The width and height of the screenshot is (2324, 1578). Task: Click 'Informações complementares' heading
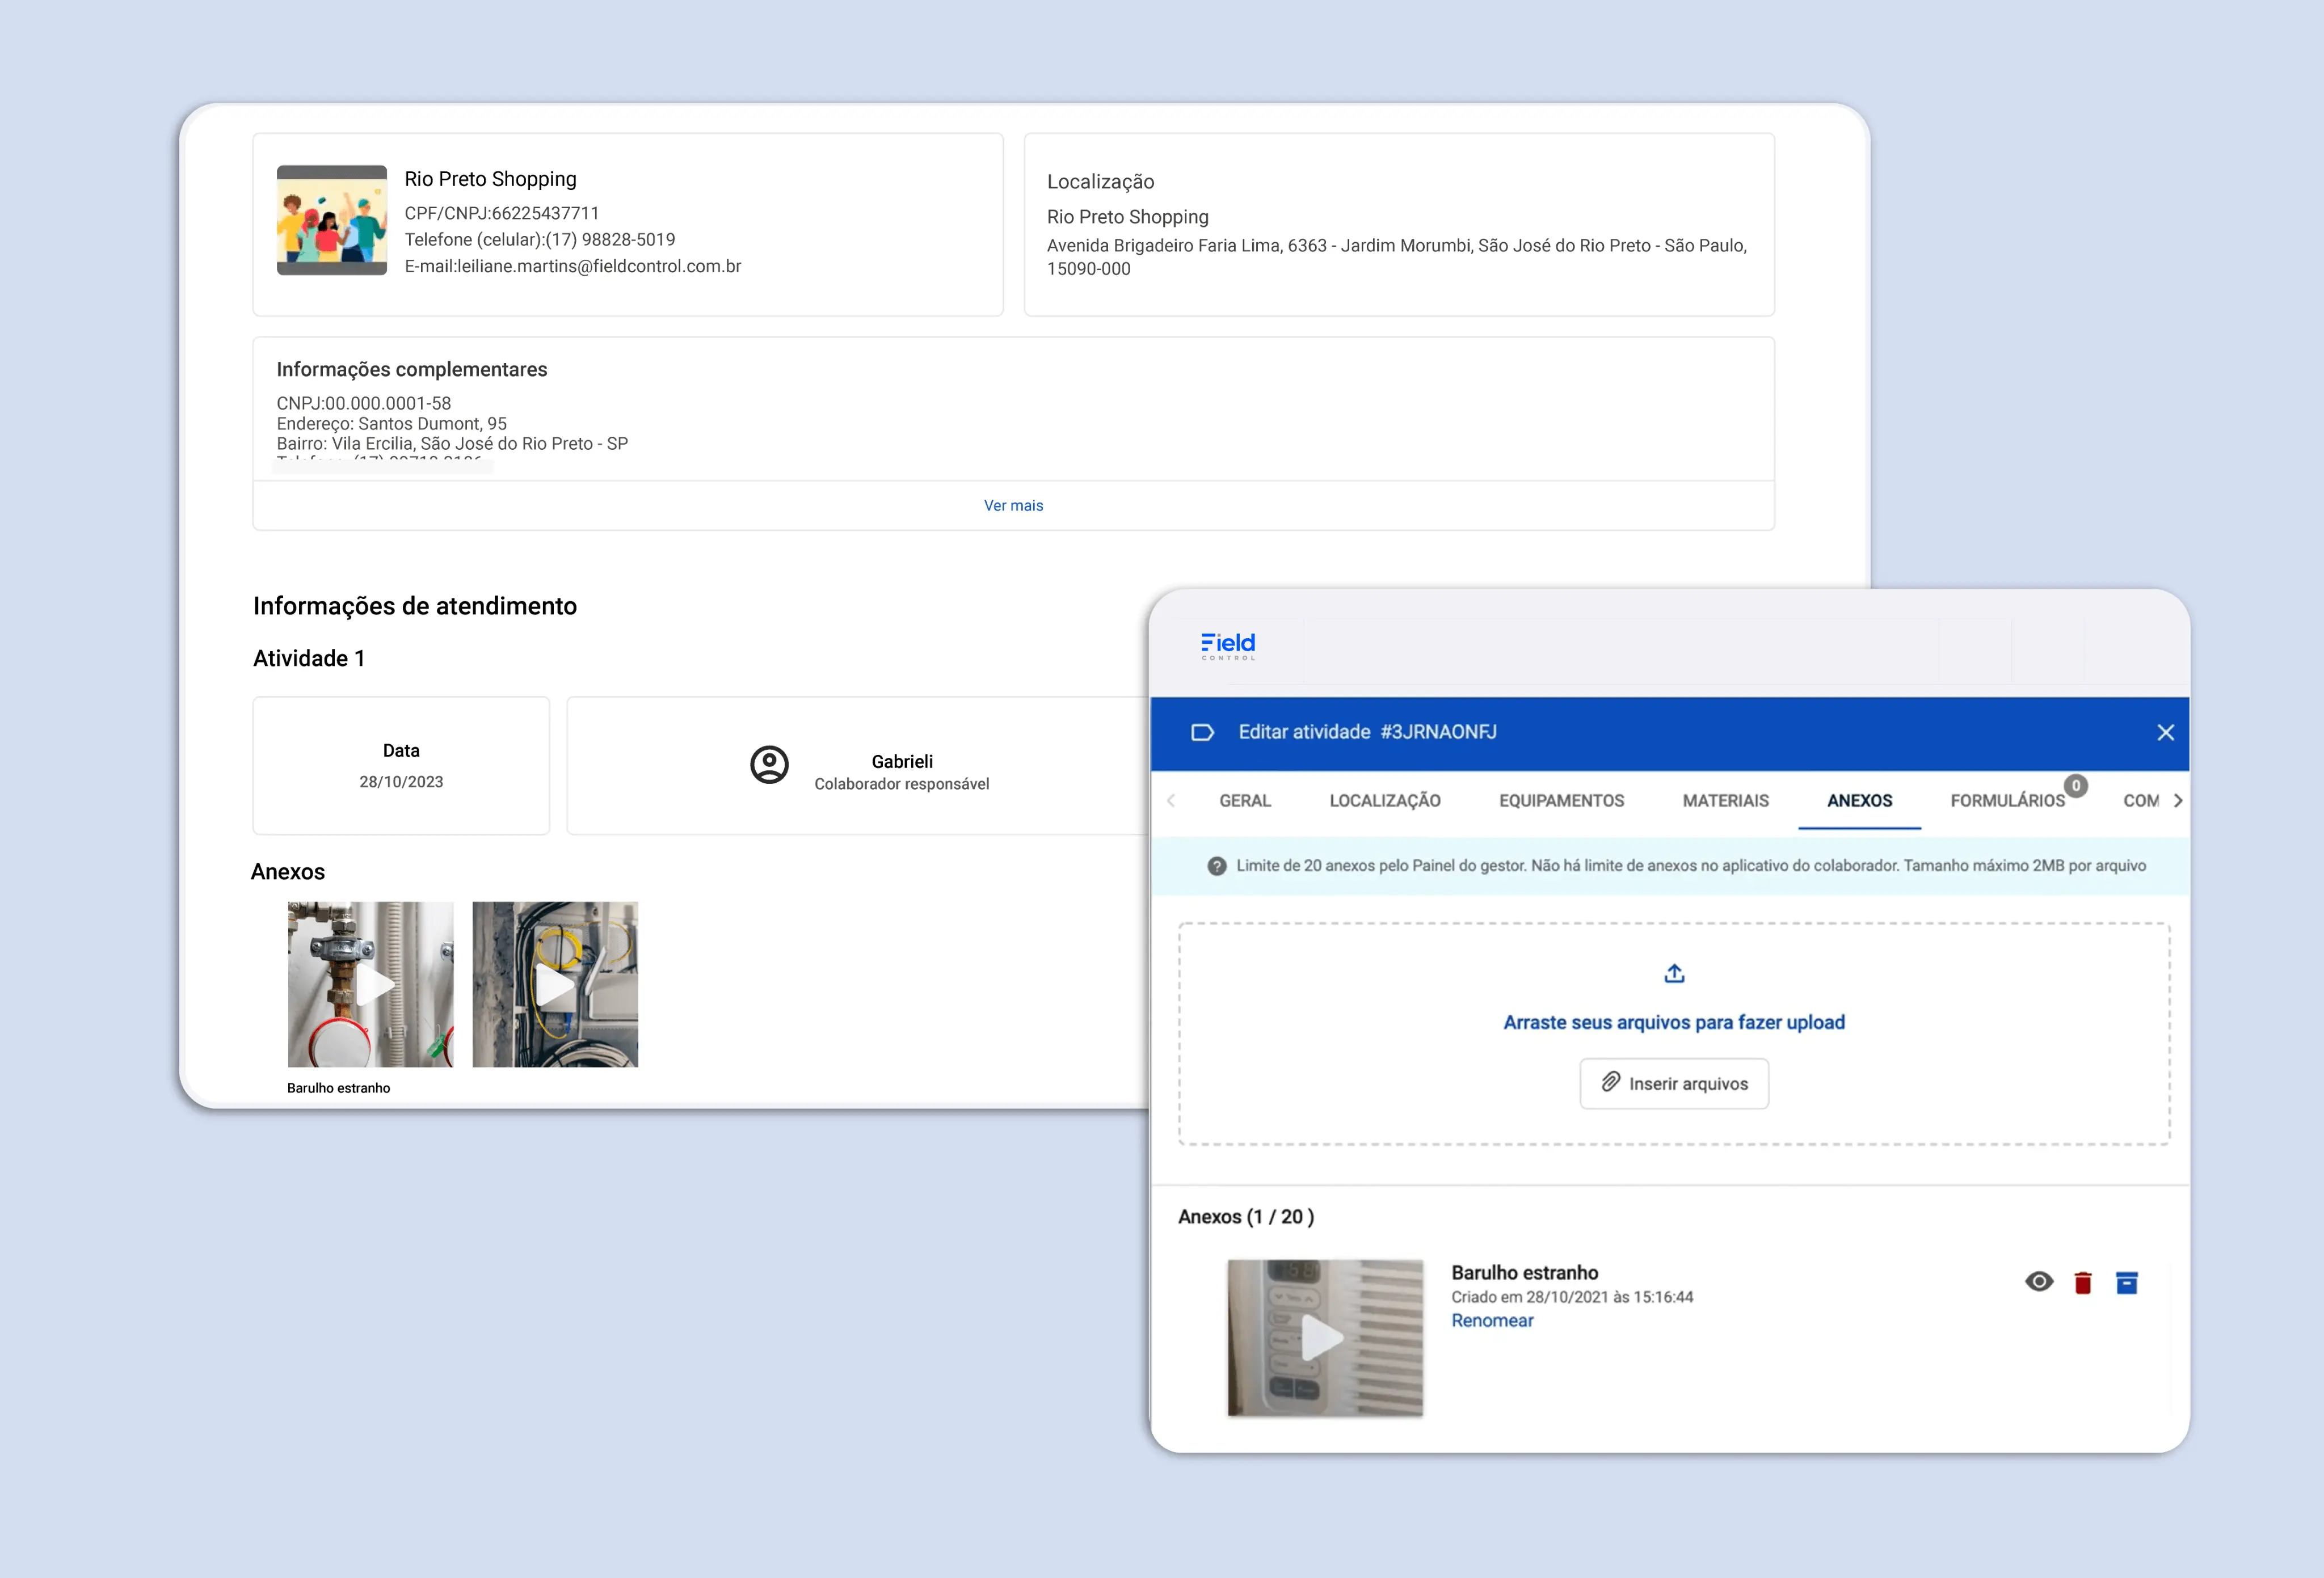[411, 370]
